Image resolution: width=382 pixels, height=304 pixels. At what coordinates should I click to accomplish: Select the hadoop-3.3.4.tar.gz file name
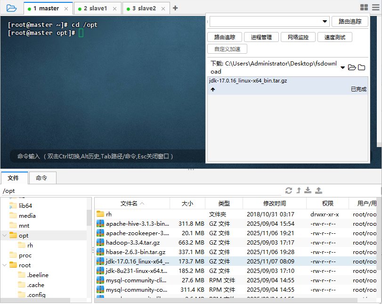tap(133, 243)
